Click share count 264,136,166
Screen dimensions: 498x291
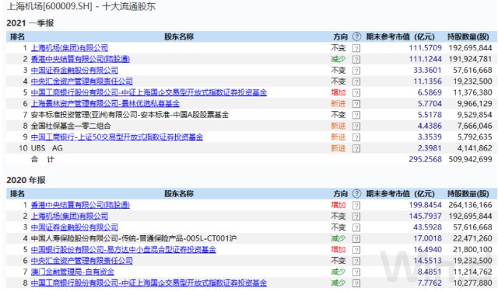coord(470,205)
